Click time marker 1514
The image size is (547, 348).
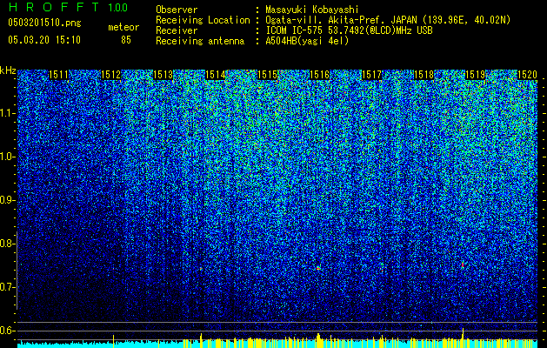point(216,75)
